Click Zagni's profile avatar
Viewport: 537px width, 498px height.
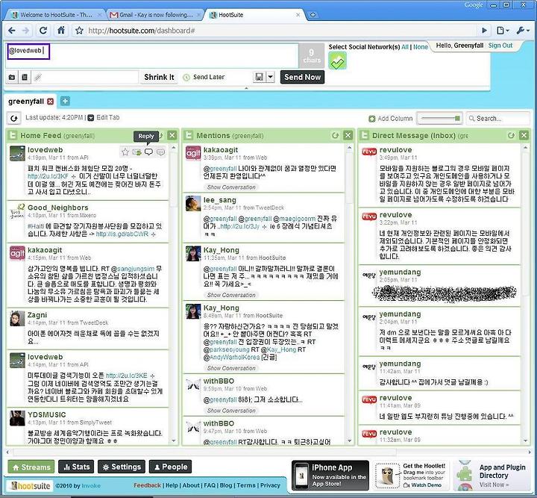coord(17,319)
